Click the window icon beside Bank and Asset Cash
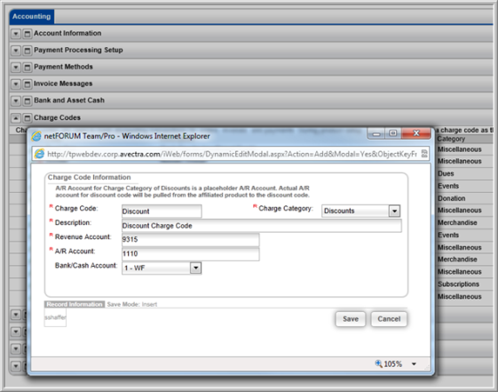This screenshot has height=392, width=498. tap(28, 100)
